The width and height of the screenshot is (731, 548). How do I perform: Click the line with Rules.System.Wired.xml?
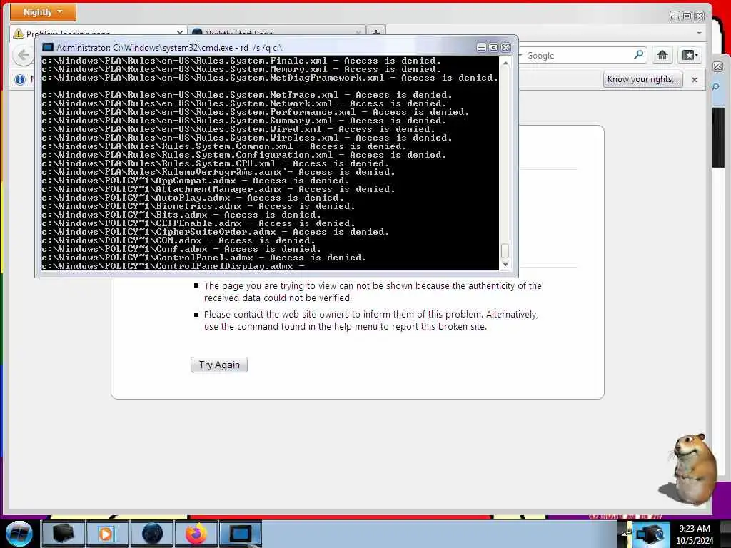coord(238,129)
